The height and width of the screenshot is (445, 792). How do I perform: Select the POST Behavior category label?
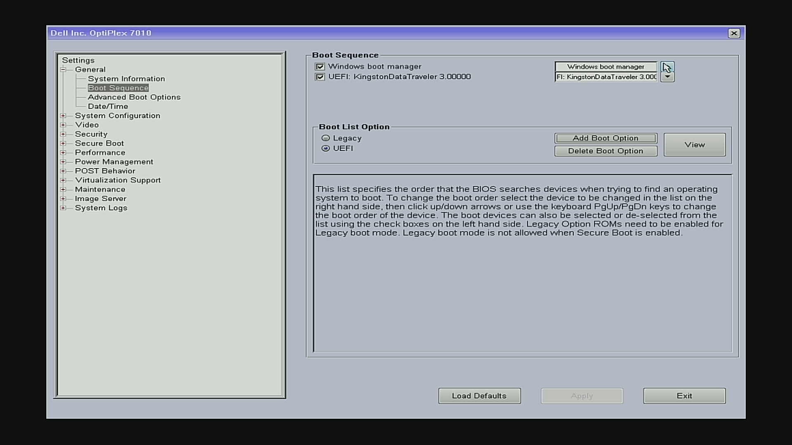(x=105, y=171)
